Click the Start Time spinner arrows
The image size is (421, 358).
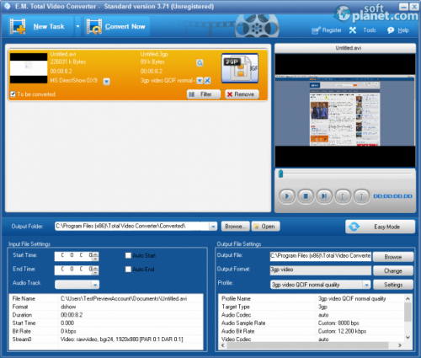click(95, 256)
